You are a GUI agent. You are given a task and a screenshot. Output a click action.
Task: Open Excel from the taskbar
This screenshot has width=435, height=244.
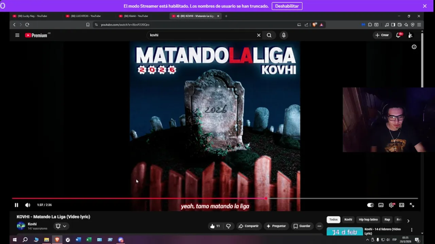click(x=89, y=240)
